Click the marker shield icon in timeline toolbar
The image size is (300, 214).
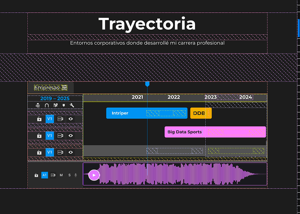point(64,106)
